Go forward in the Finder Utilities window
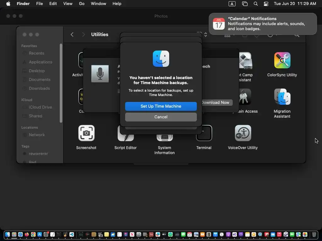322x241 pixels. 83,35
